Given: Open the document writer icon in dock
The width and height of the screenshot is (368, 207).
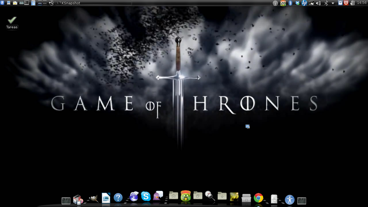Looking at the screenshot, I should click(106, 198).
